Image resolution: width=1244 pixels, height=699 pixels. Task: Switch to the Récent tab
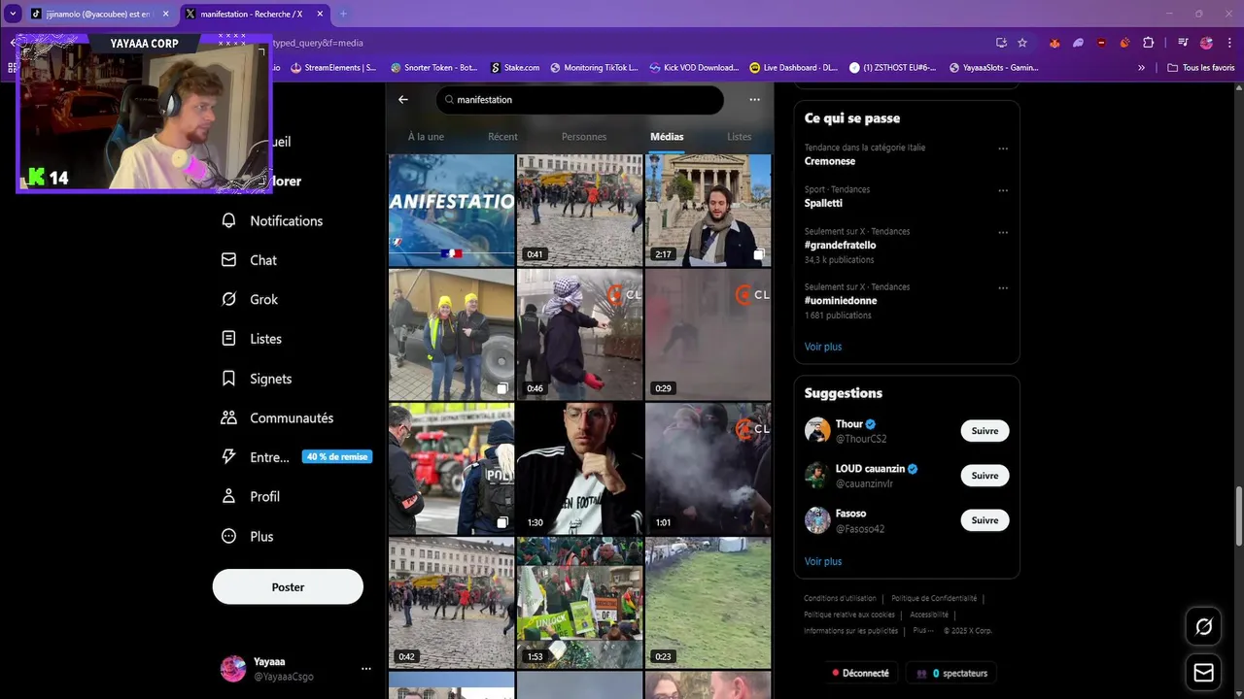click(502, 137)
